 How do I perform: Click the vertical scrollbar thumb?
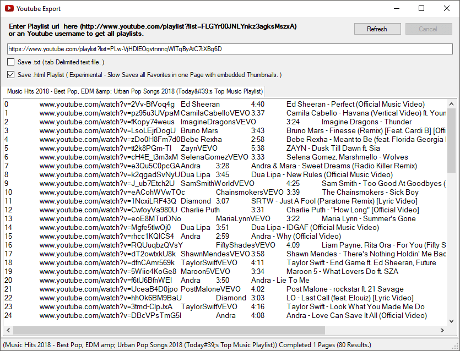(x=452, y=140)
